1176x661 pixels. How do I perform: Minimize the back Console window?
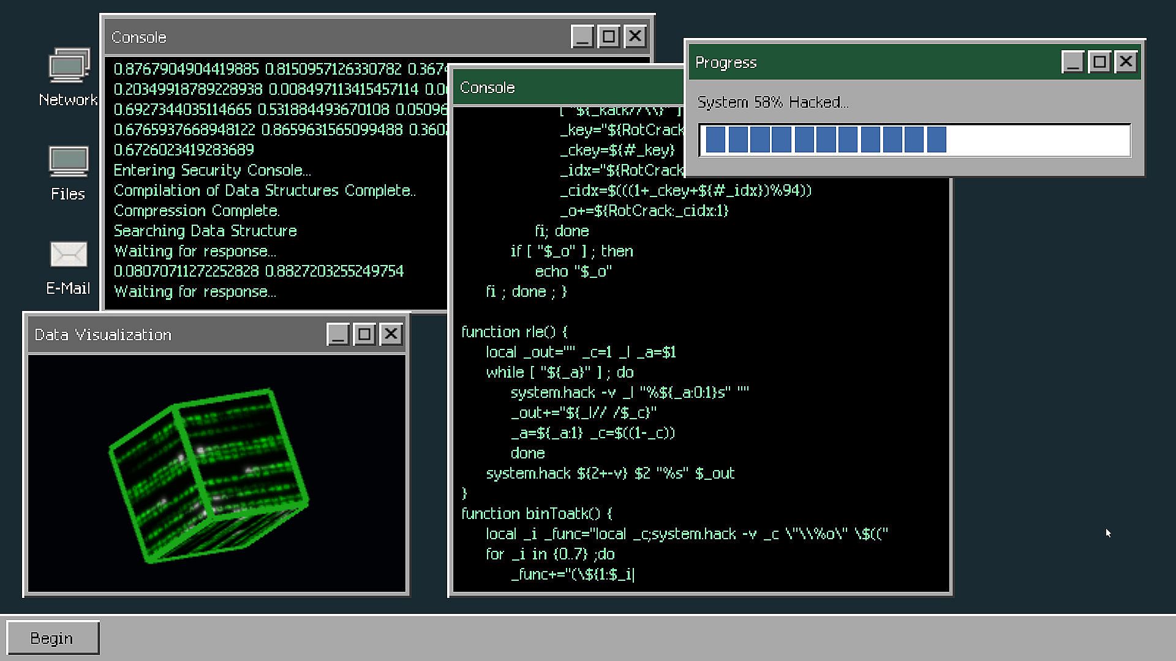pos(582,37)
